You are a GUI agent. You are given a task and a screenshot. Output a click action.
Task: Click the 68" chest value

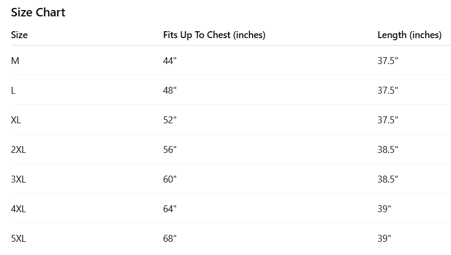170,239
